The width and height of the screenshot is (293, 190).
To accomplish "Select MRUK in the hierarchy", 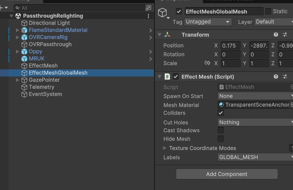I will 37,58.
